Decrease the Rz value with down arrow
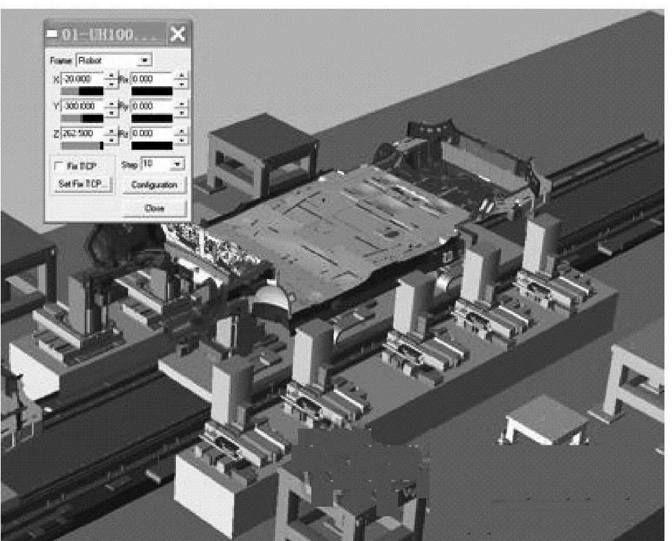 182,140
